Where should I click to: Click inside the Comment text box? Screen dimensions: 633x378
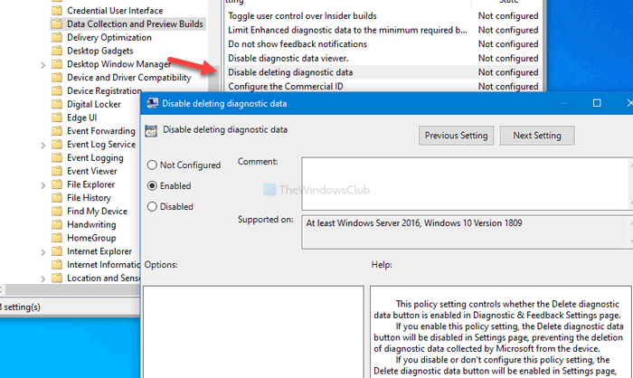[467, 184]
